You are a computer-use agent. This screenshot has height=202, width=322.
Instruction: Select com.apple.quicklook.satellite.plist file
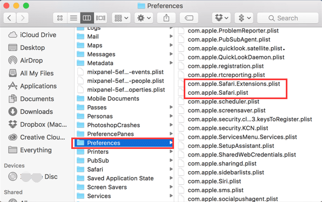pos(235,48)
